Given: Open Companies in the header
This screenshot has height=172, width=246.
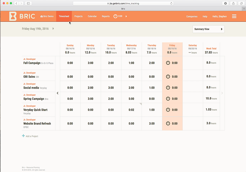Looking at the screenshot, I should [192, 16].
